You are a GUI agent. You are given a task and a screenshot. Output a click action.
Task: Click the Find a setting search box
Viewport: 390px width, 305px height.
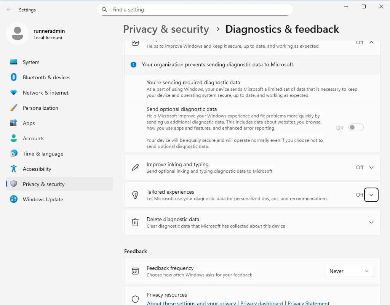[195, 10]
